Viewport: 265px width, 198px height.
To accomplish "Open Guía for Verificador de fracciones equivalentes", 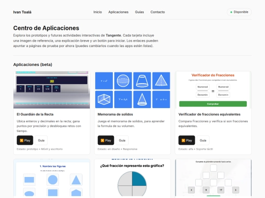I will pyautogui.click(x=203, y=140).
